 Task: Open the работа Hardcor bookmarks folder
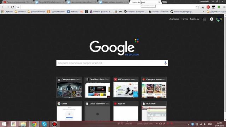36,12
